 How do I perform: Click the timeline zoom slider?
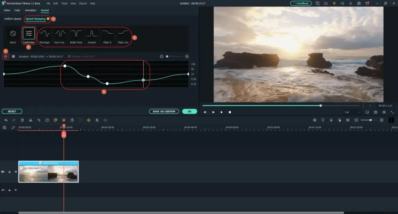(x=369, y=120)
